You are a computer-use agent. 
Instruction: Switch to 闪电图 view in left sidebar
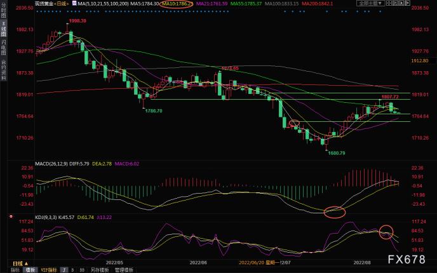[4, 50]
